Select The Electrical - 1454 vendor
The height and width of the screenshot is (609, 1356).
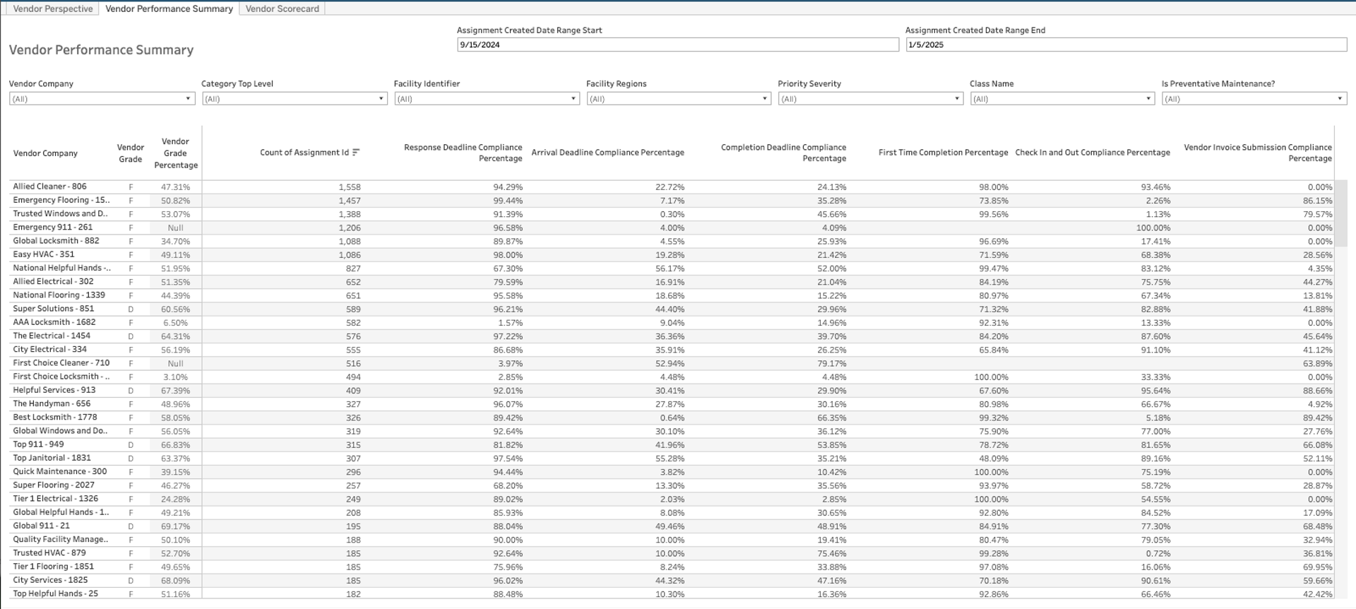[x=52, y=336]
